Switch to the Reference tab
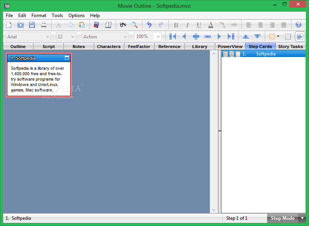This screenshot has width=309, height=226. (x=169, y=47)
